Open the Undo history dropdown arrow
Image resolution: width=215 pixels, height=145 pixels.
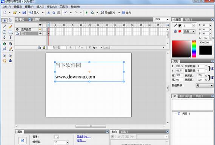(x=71, y=12)
